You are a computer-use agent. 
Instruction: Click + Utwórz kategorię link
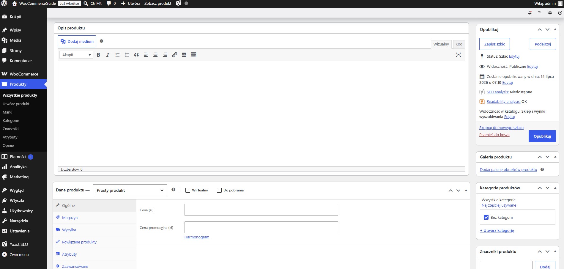click(497, 230)
